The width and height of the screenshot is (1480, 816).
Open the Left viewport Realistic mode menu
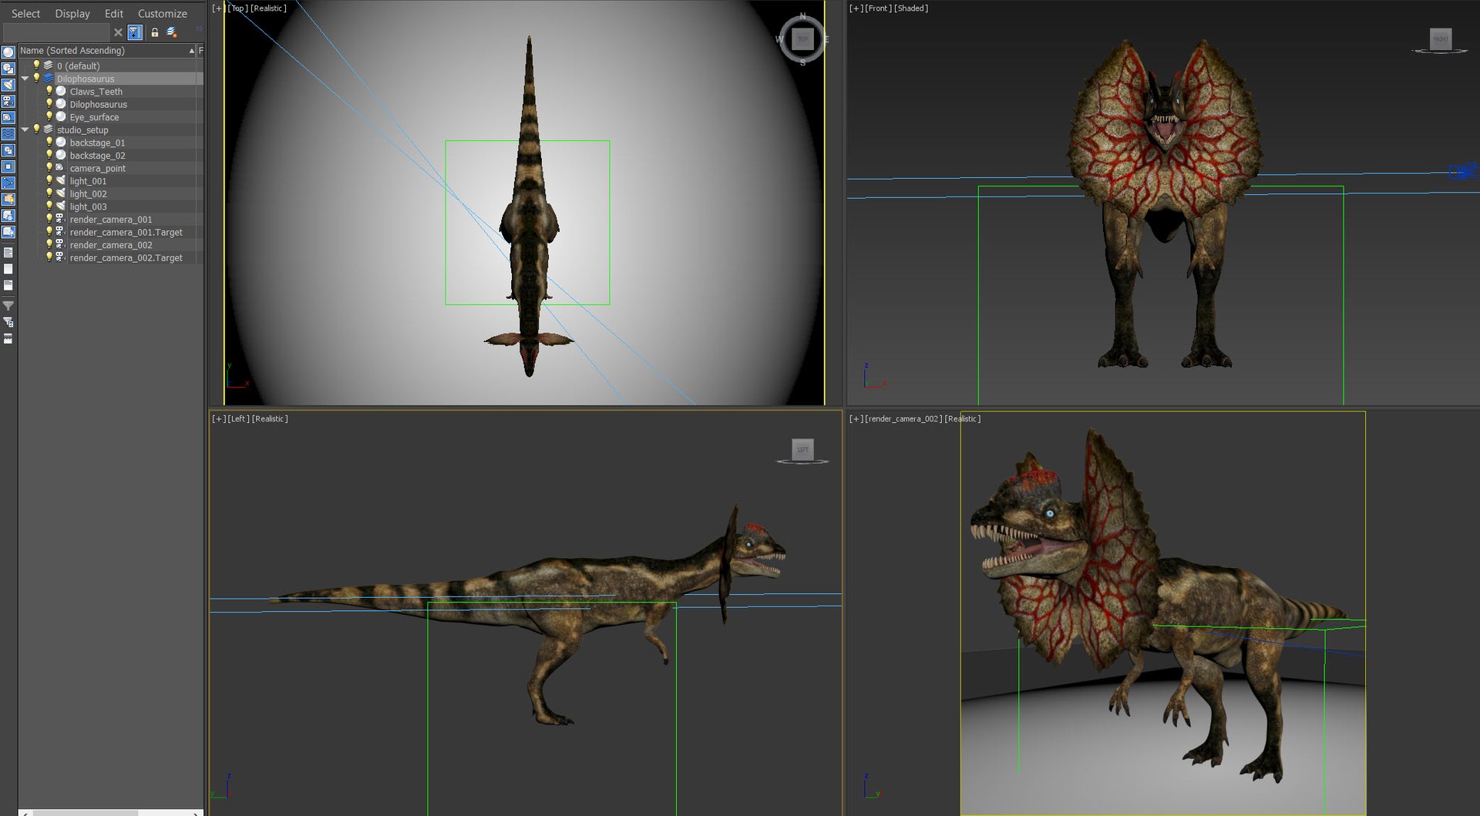coord(270,419)
